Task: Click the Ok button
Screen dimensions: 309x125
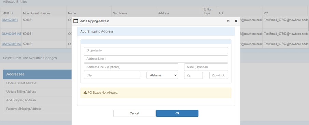Action: click(x=177, y=113)
